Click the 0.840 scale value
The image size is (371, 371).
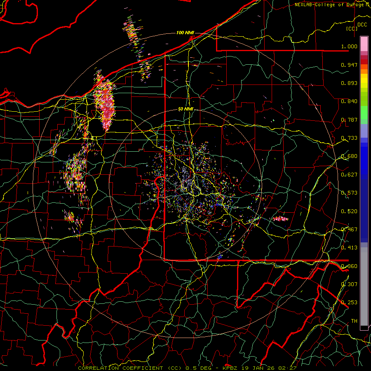click(x=349, y=101)
